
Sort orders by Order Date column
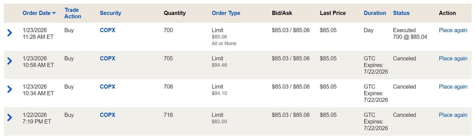tap(36, 13)
